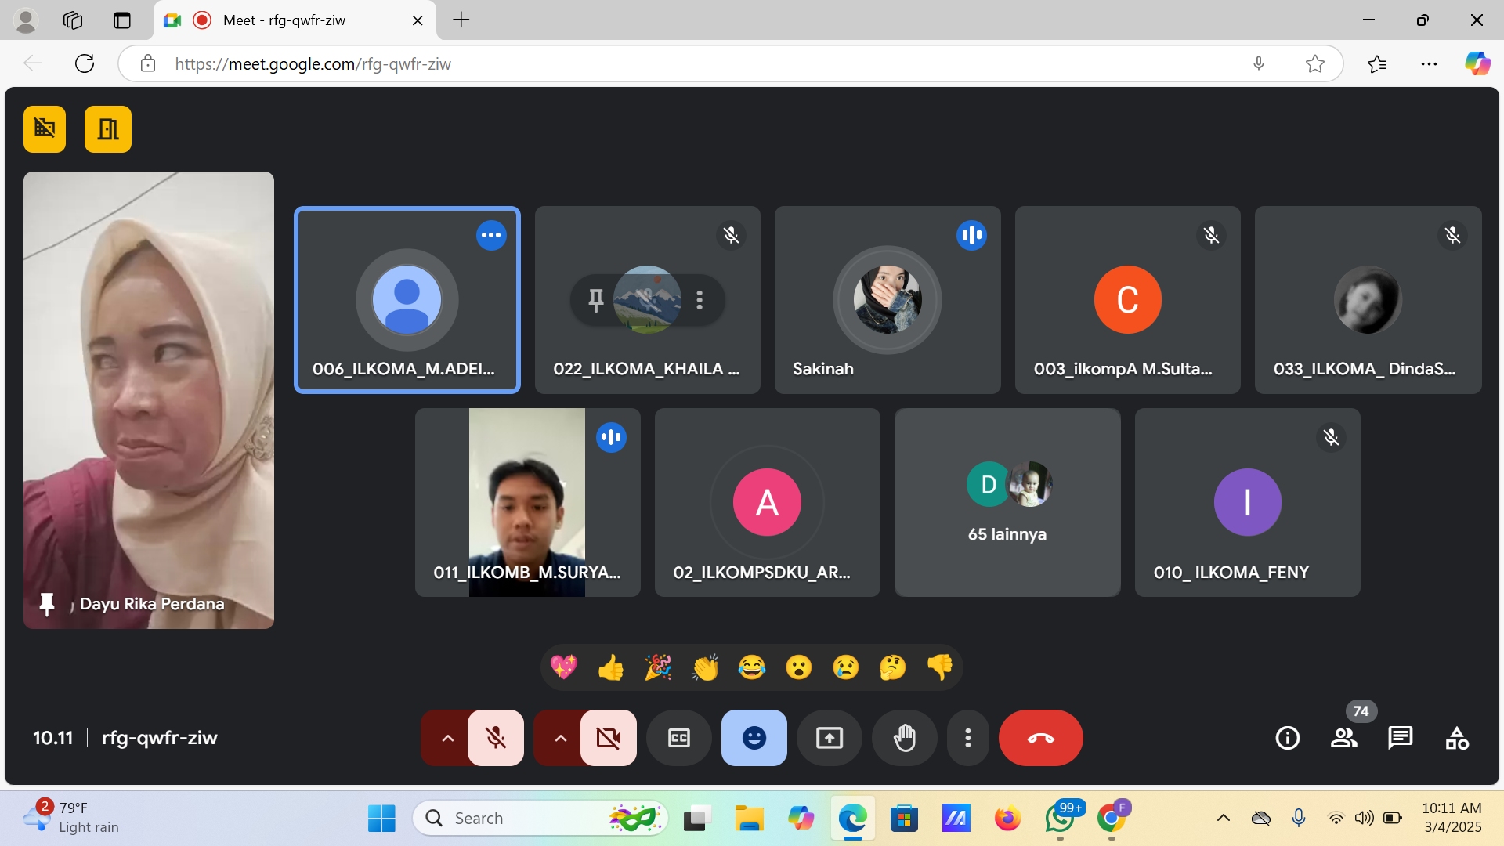Open meeting details info icon

[1287, 738]
